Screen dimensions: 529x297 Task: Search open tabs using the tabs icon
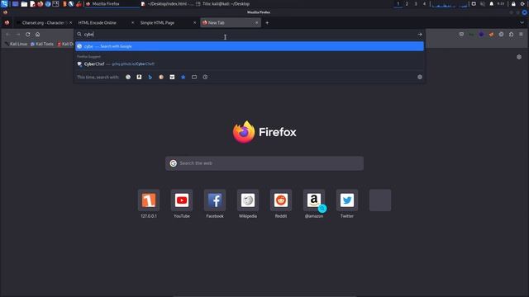click(194, 77)
